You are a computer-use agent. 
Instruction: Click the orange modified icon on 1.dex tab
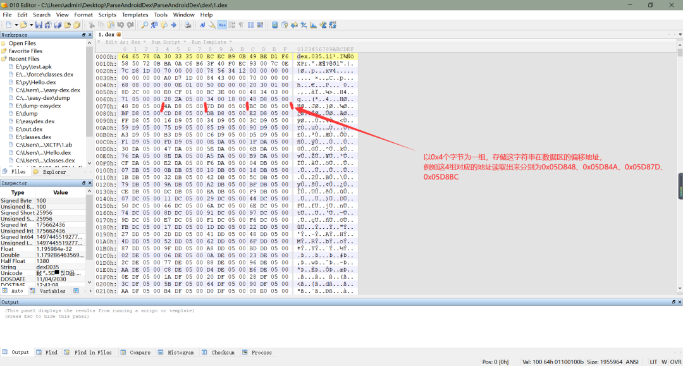pos(118,34)
